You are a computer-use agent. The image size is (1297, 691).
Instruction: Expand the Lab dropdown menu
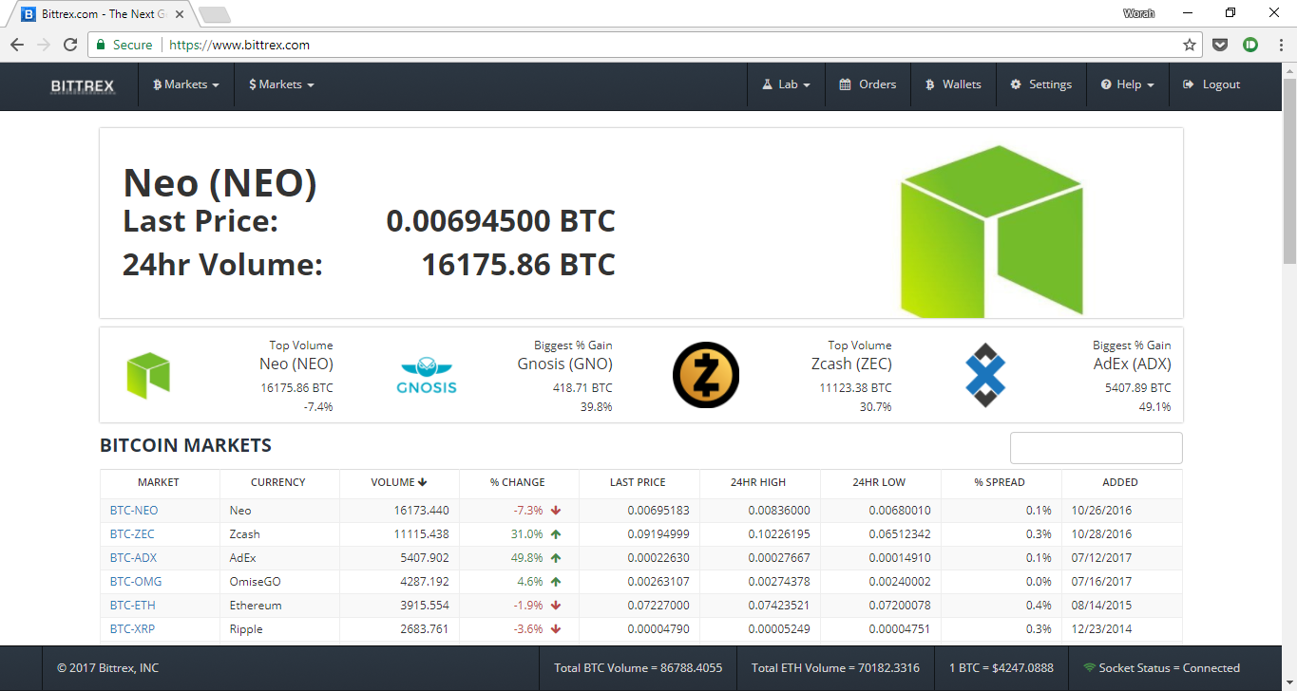click(x=786, y=85)
